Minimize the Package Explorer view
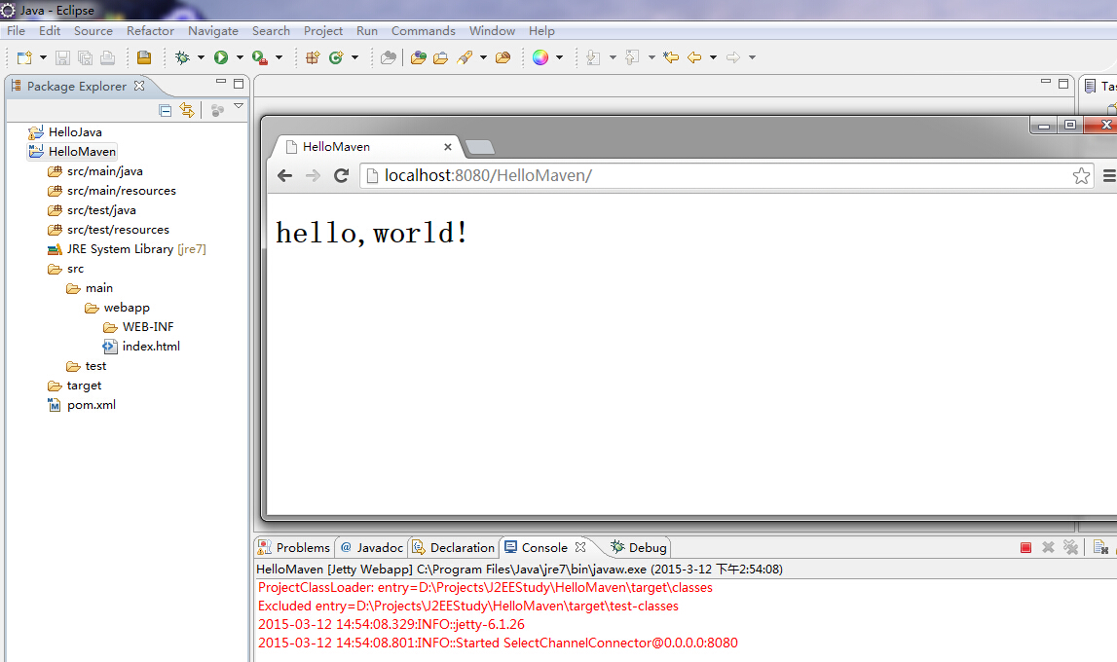Image resolution: width=1117 pixels, height=662 pixels. coord(221,83)
